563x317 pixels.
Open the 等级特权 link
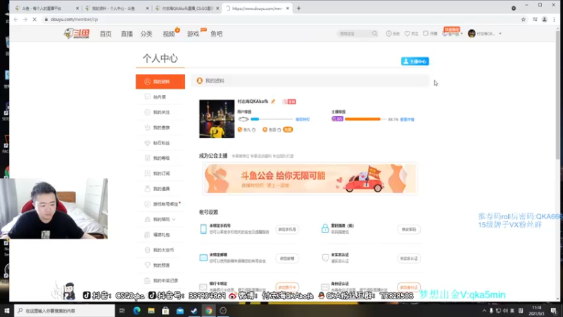click(x=303, y=119)
